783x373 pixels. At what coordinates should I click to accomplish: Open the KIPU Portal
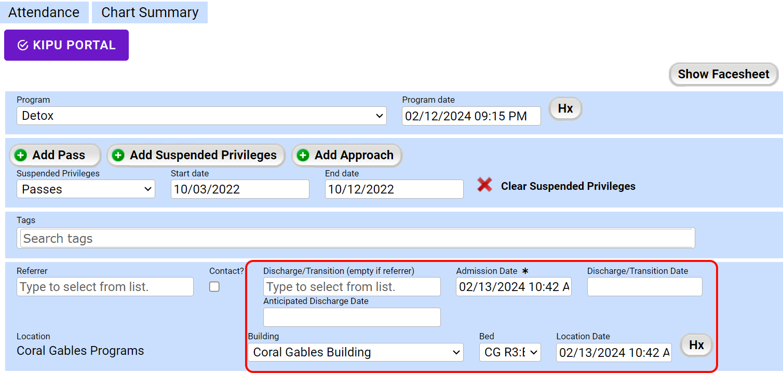coord(66,45)
